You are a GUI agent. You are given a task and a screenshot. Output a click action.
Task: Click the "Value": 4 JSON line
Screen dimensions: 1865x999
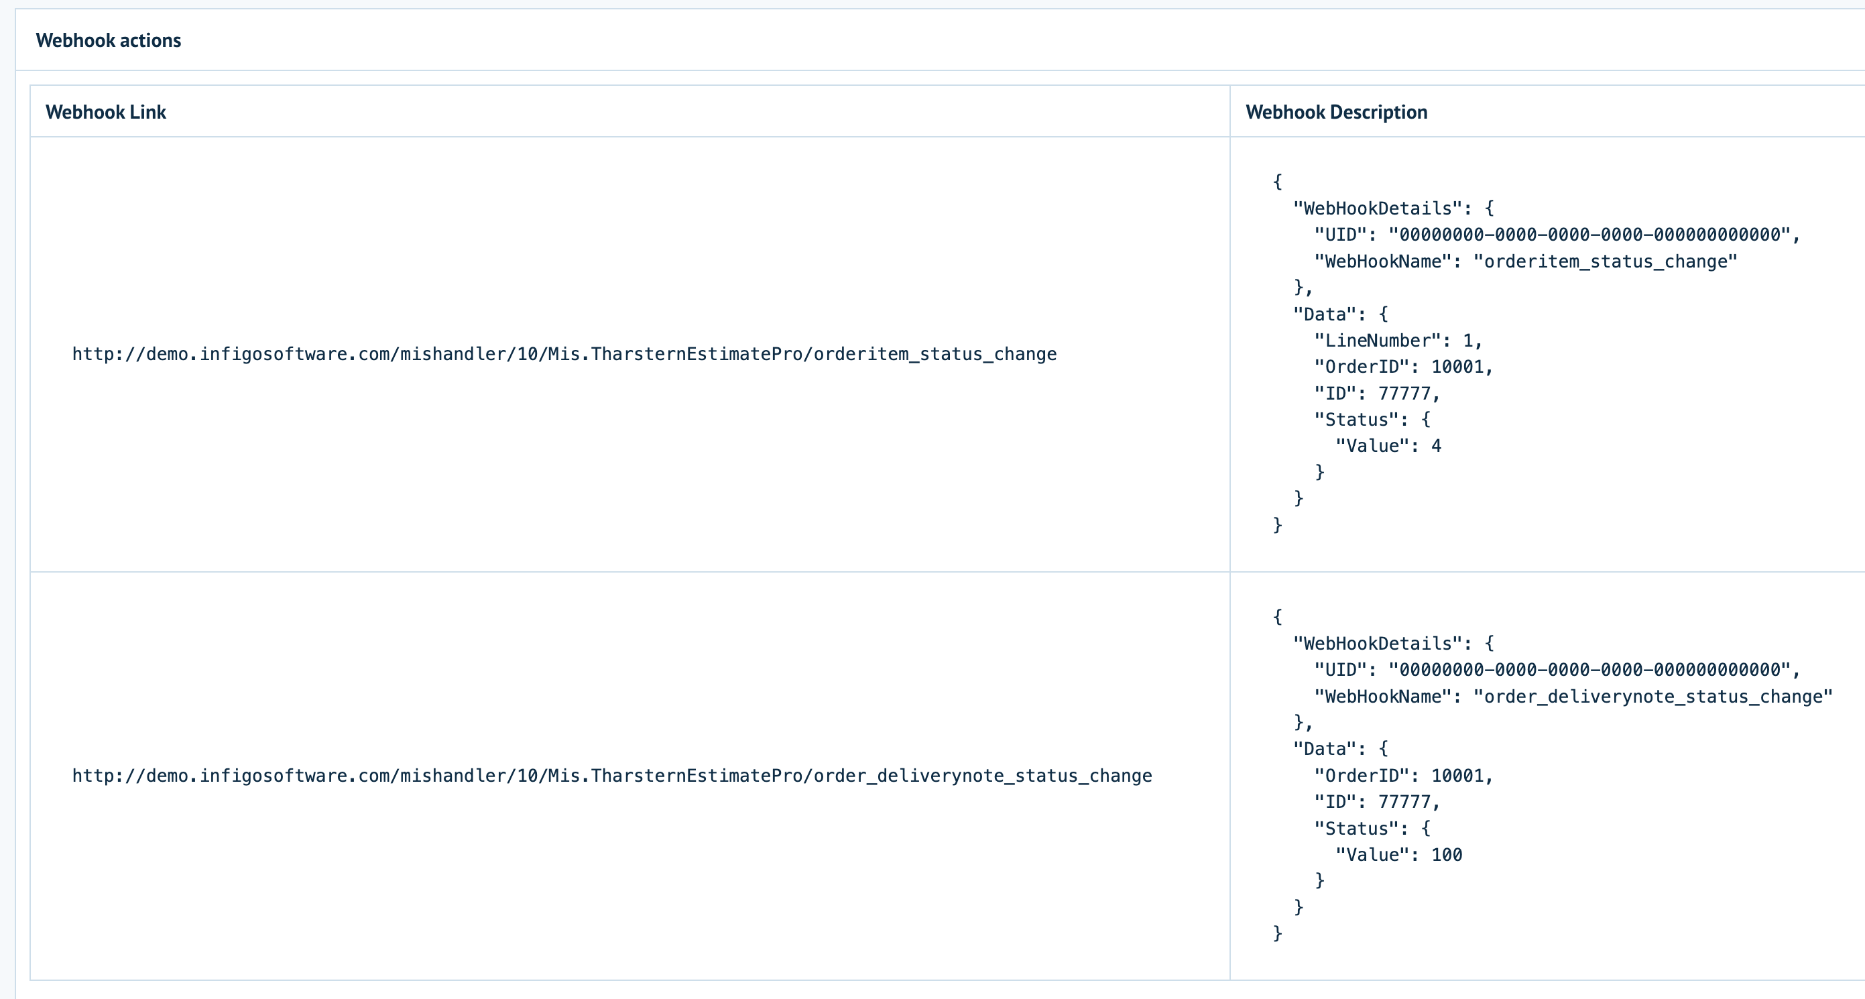coord(1388,446)
